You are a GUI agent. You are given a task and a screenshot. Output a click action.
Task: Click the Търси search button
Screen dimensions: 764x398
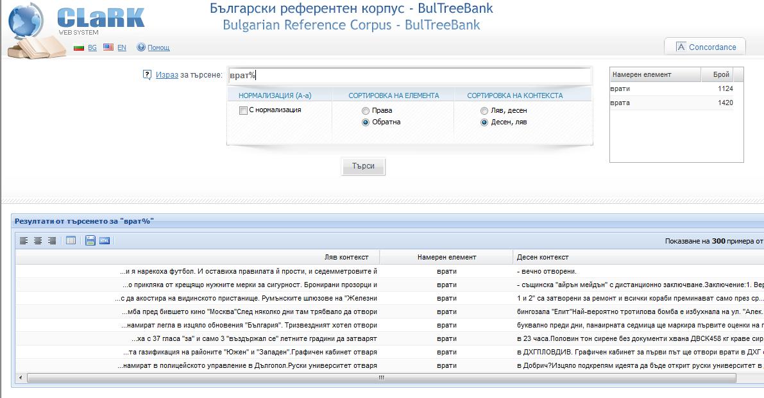click(x=363, y=167)
